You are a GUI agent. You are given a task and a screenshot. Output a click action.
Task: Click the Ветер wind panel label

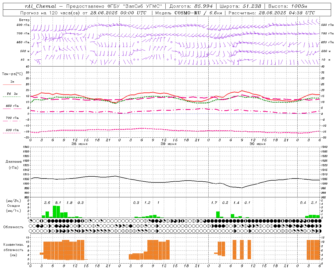coord(24,20)
